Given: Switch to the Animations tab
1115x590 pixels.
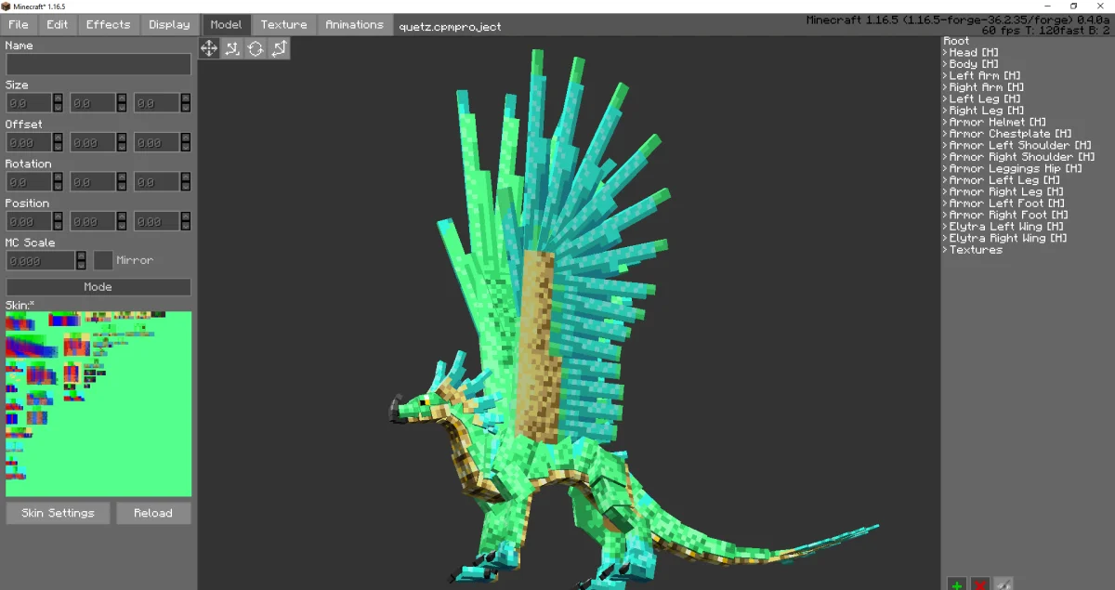Looking at the screenshot, I should tap(354, 25).
